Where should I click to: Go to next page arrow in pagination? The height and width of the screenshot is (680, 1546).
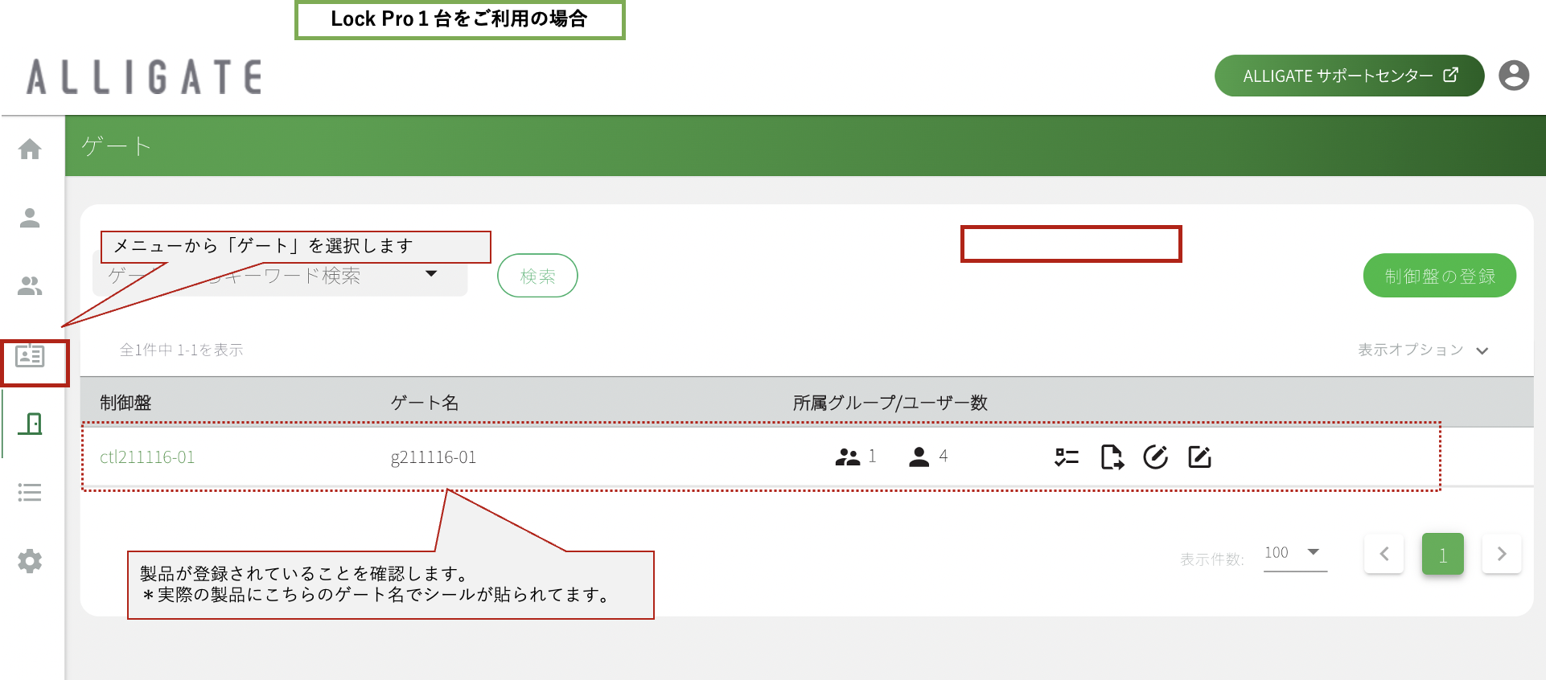click(1502, 554)
